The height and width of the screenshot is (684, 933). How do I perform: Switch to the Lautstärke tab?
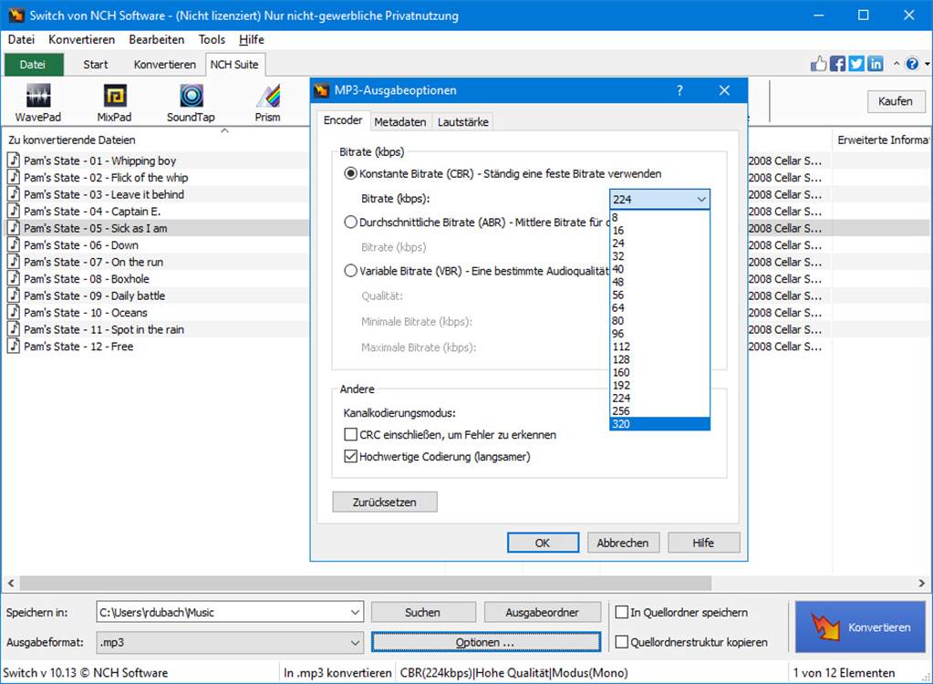coord(463,122)
